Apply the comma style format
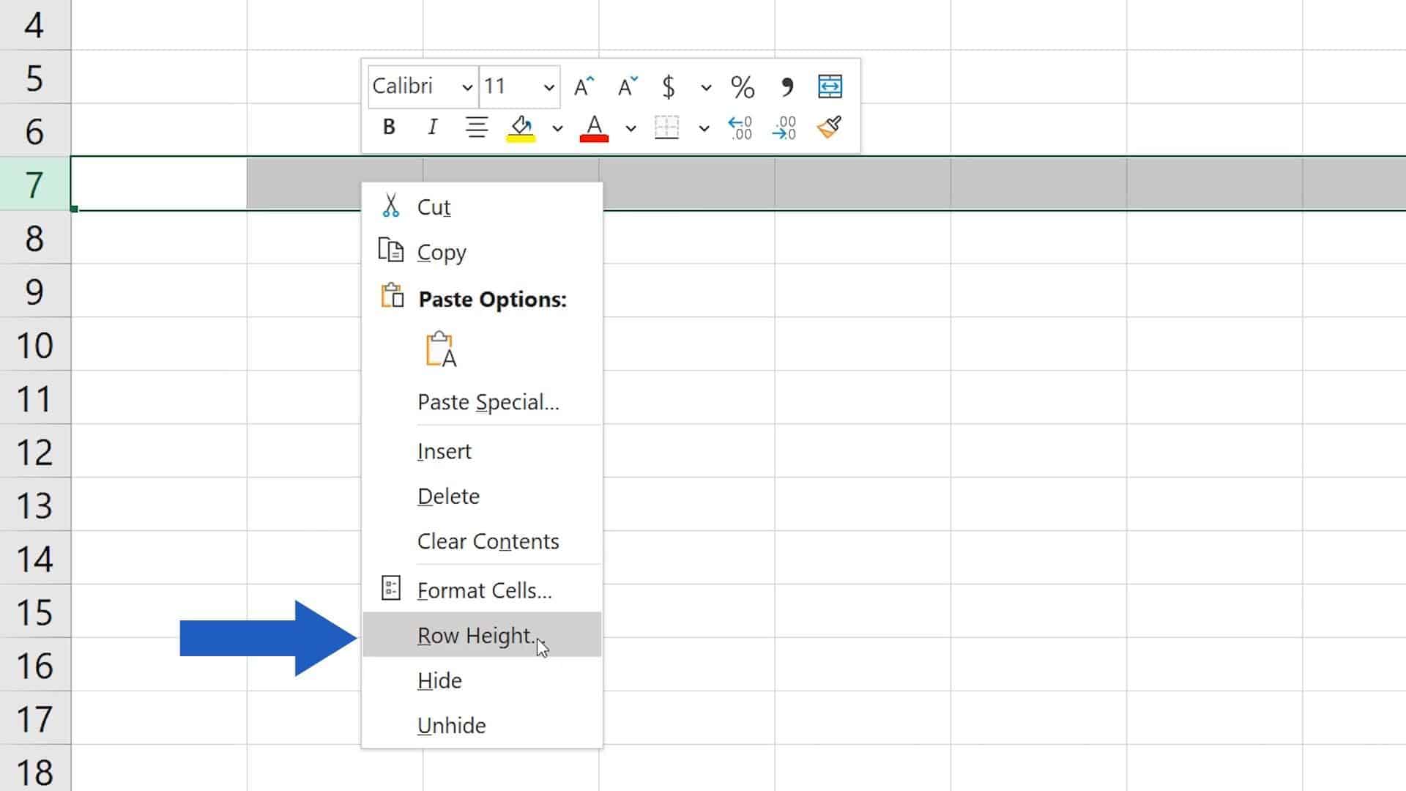 pyautogui.click(x=786, y=86)
